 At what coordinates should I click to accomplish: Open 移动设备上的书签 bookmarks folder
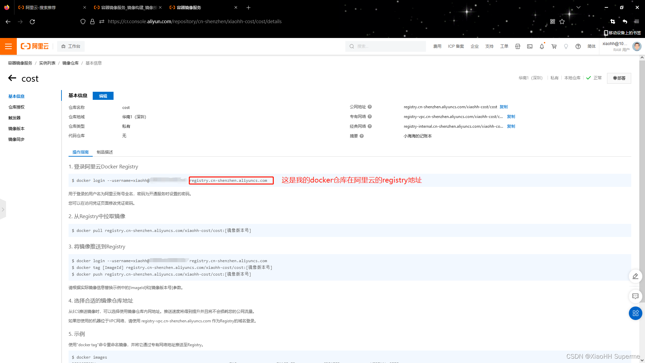pos(622,33)
